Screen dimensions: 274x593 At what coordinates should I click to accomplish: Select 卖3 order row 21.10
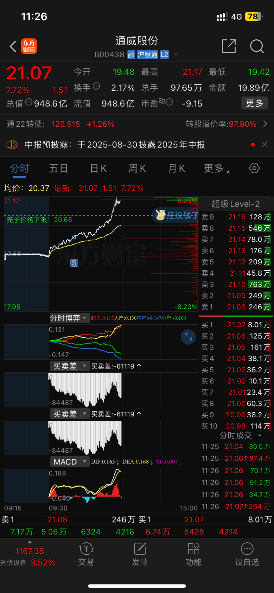[x=236, y=284]
